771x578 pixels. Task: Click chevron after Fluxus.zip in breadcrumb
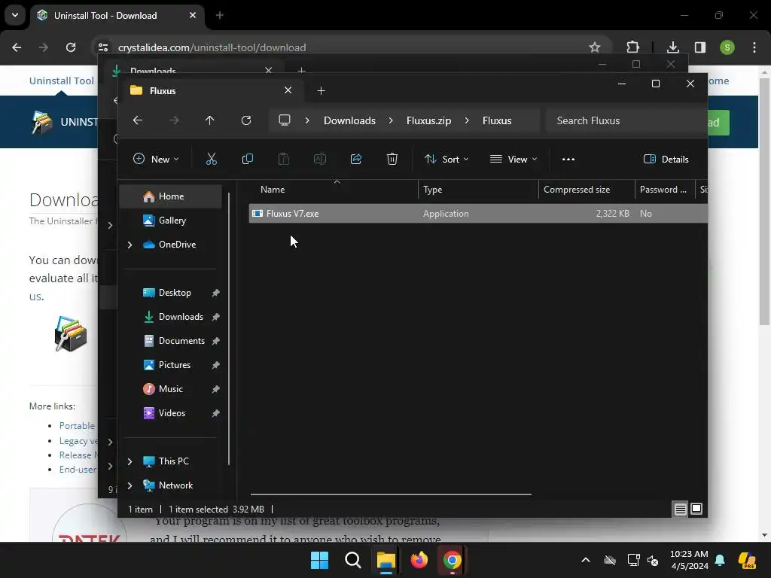click(x=467, y=120)
